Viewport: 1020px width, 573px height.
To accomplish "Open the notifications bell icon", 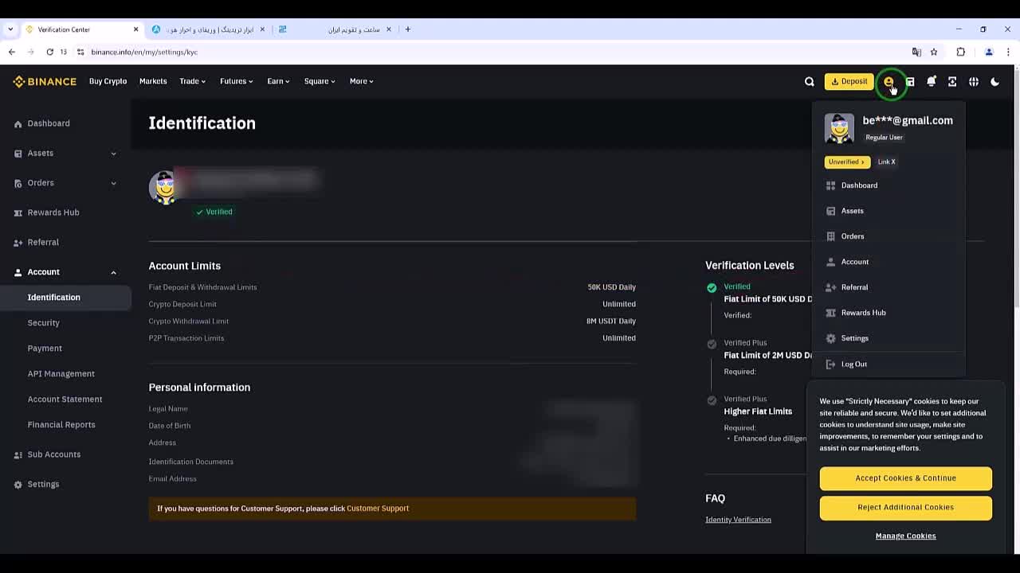I will coord(931,81).
